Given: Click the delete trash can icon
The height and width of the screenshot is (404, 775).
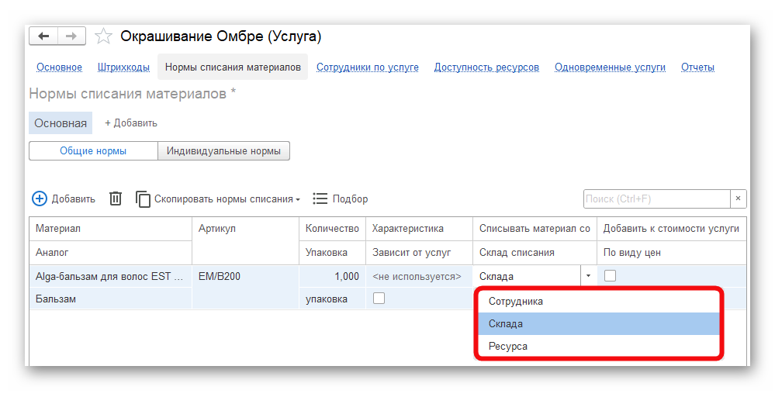Looking at the screenshot, I should pyautogui.click(x=116, y=199).
